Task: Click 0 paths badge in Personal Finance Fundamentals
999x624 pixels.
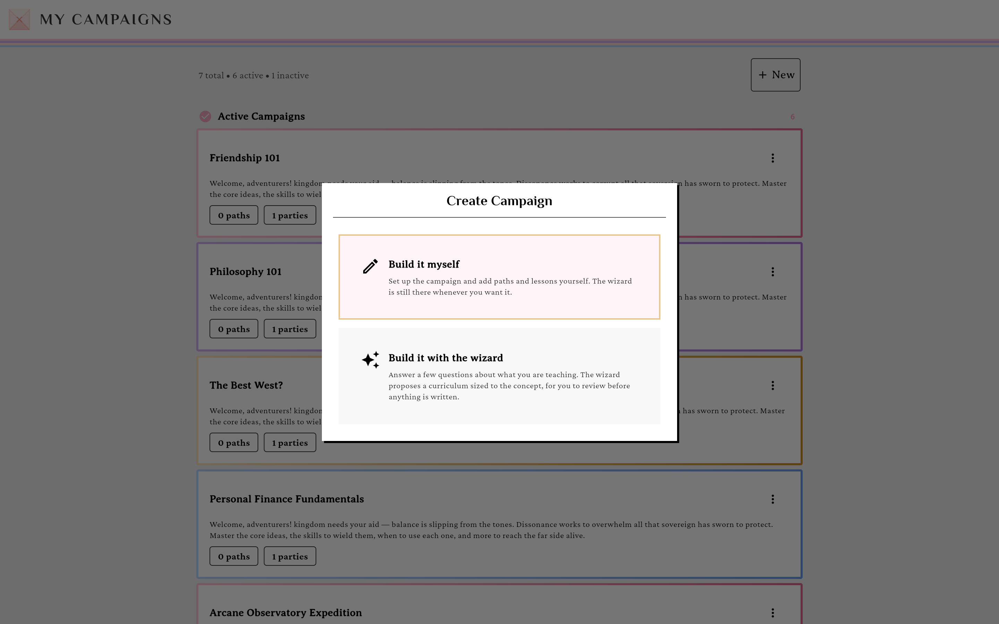Action: [234, 556]
